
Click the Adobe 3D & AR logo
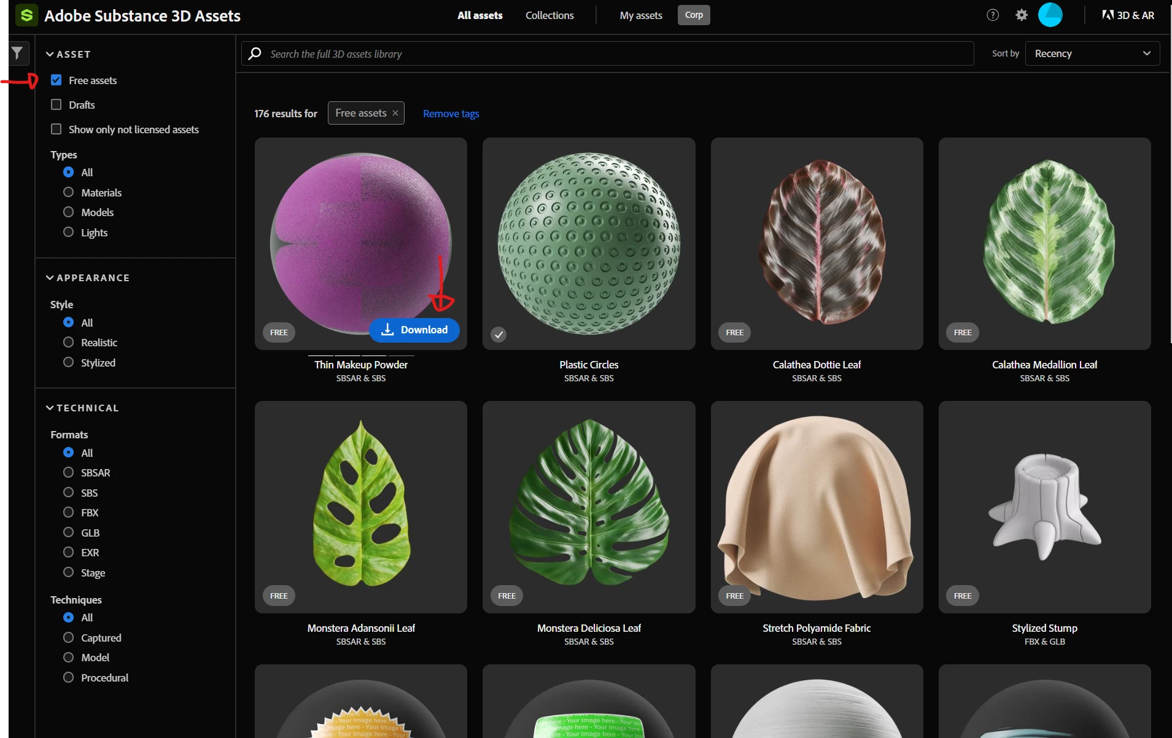[1128, 15]
